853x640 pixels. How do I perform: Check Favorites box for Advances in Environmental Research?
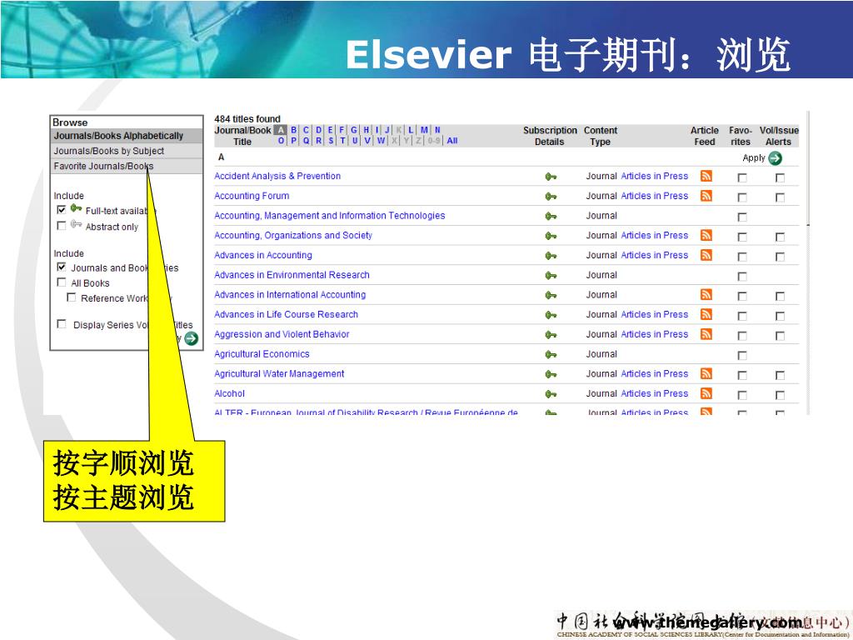click(x=742, y=277)
